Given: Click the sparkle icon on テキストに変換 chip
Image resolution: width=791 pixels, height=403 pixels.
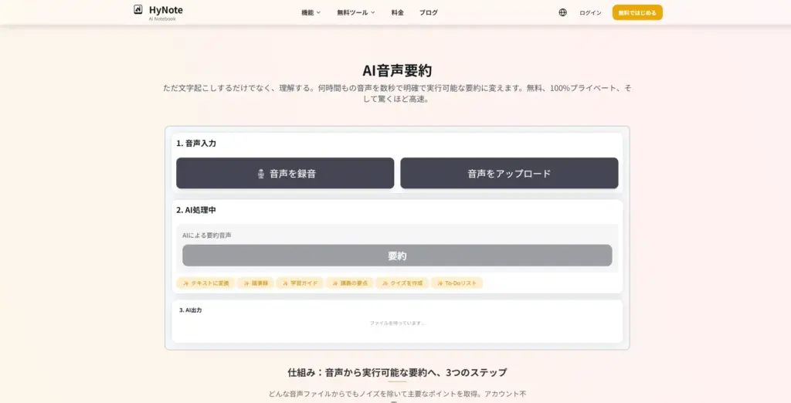Looking at the screenshot, I should tap(185, 283).
